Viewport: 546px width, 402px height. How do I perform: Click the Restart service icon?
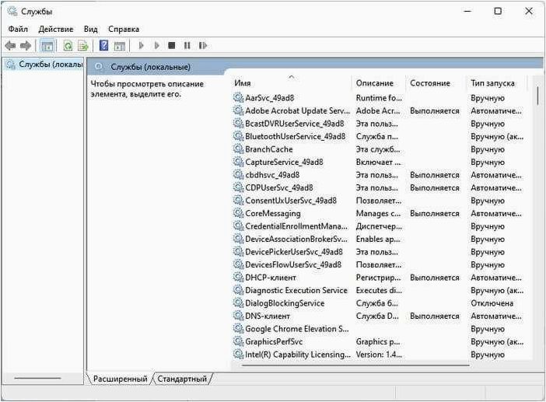coord(203,46)
